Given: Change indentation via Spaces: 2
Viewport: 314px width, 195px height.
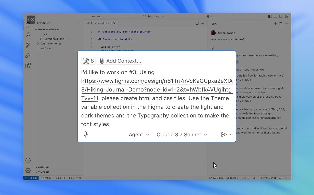Looking at the screenshot, I should click(x=232, y=178).
